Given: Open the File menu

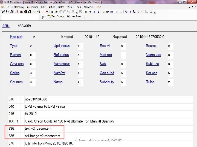Looking at the screenshot, I should [7, 7].
